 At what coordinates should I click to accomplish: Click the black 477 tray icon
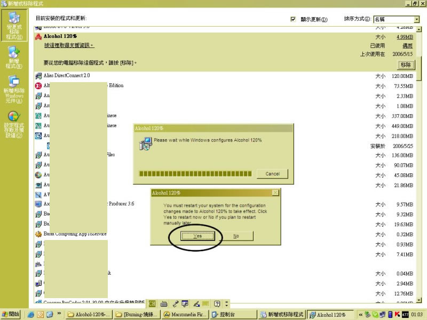[x=405, y=315]
